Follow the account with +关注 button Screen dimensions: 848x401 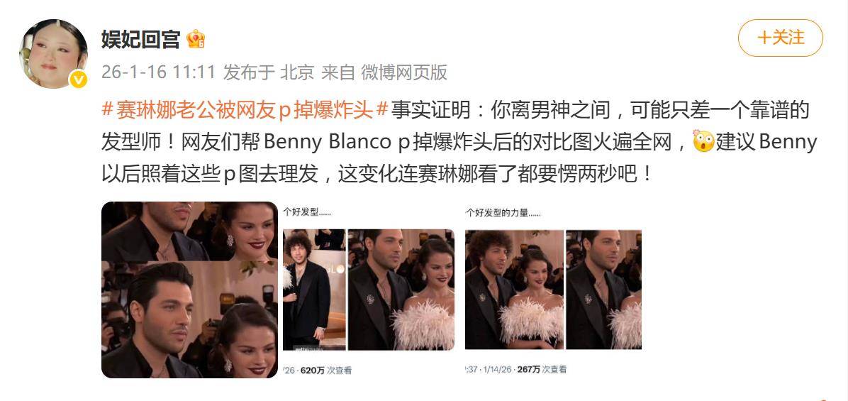781,38
